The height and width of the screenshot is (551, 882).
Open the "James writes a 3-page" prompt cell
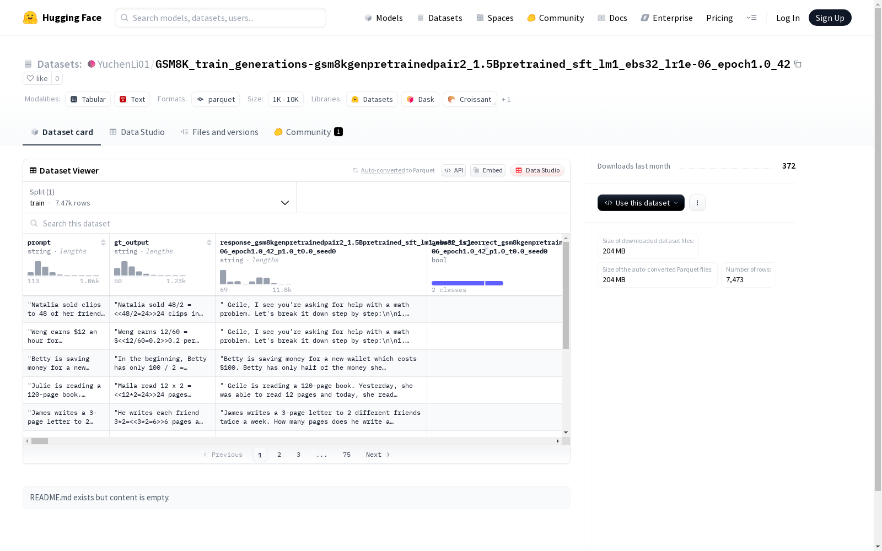coord(66,417)
